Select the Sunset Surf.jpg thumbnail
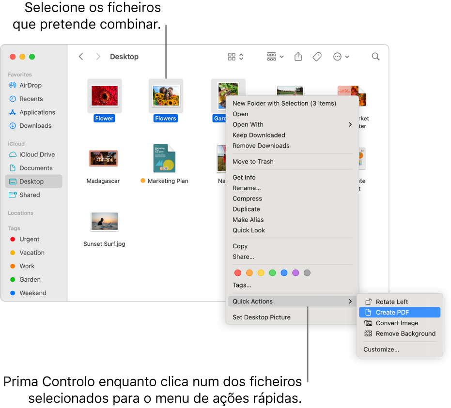This screenshot has height=408, width=451. tap(105, 221)
